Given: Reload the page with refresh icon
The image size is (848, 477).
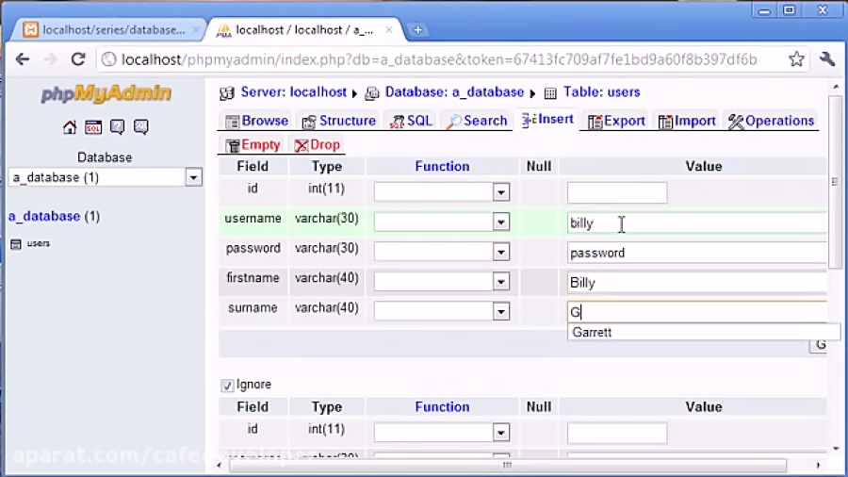Looking at the screenshot, I should coord(78,59).
